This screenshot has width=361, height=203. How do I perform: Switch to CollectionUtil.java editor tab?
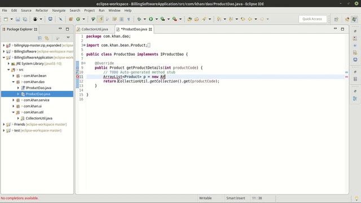click(x=95, y=29)
